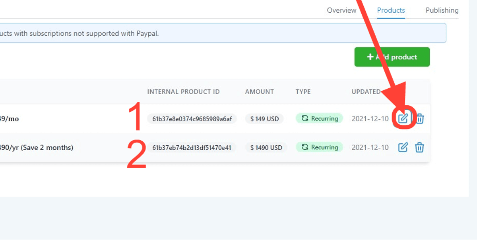The width and height of the screenshot is (477, 240).
Task: Sort by the Type column header
Action: pos(303,91)
